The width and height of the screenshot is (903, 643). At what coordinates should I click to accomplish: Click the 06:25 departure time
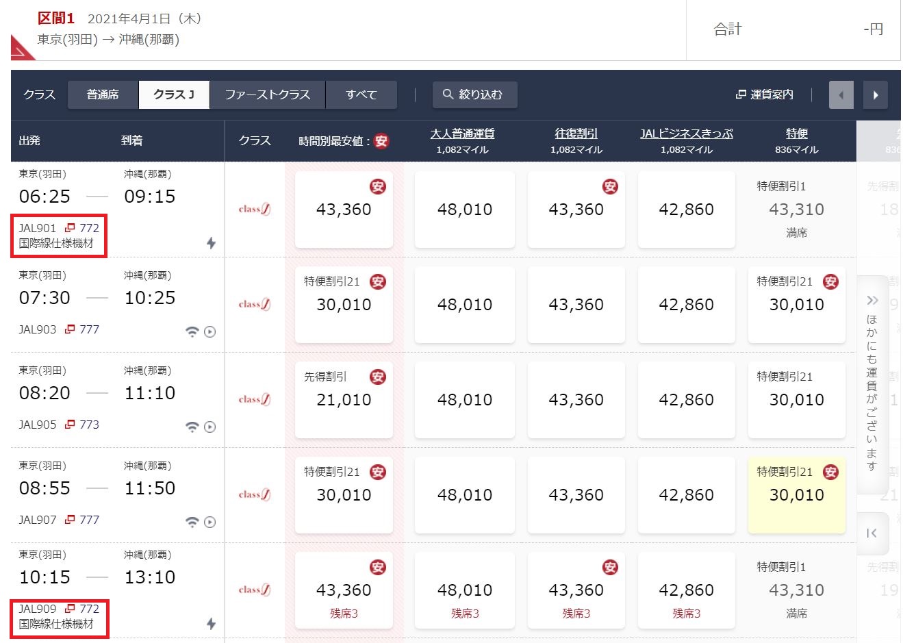point(44,197)
